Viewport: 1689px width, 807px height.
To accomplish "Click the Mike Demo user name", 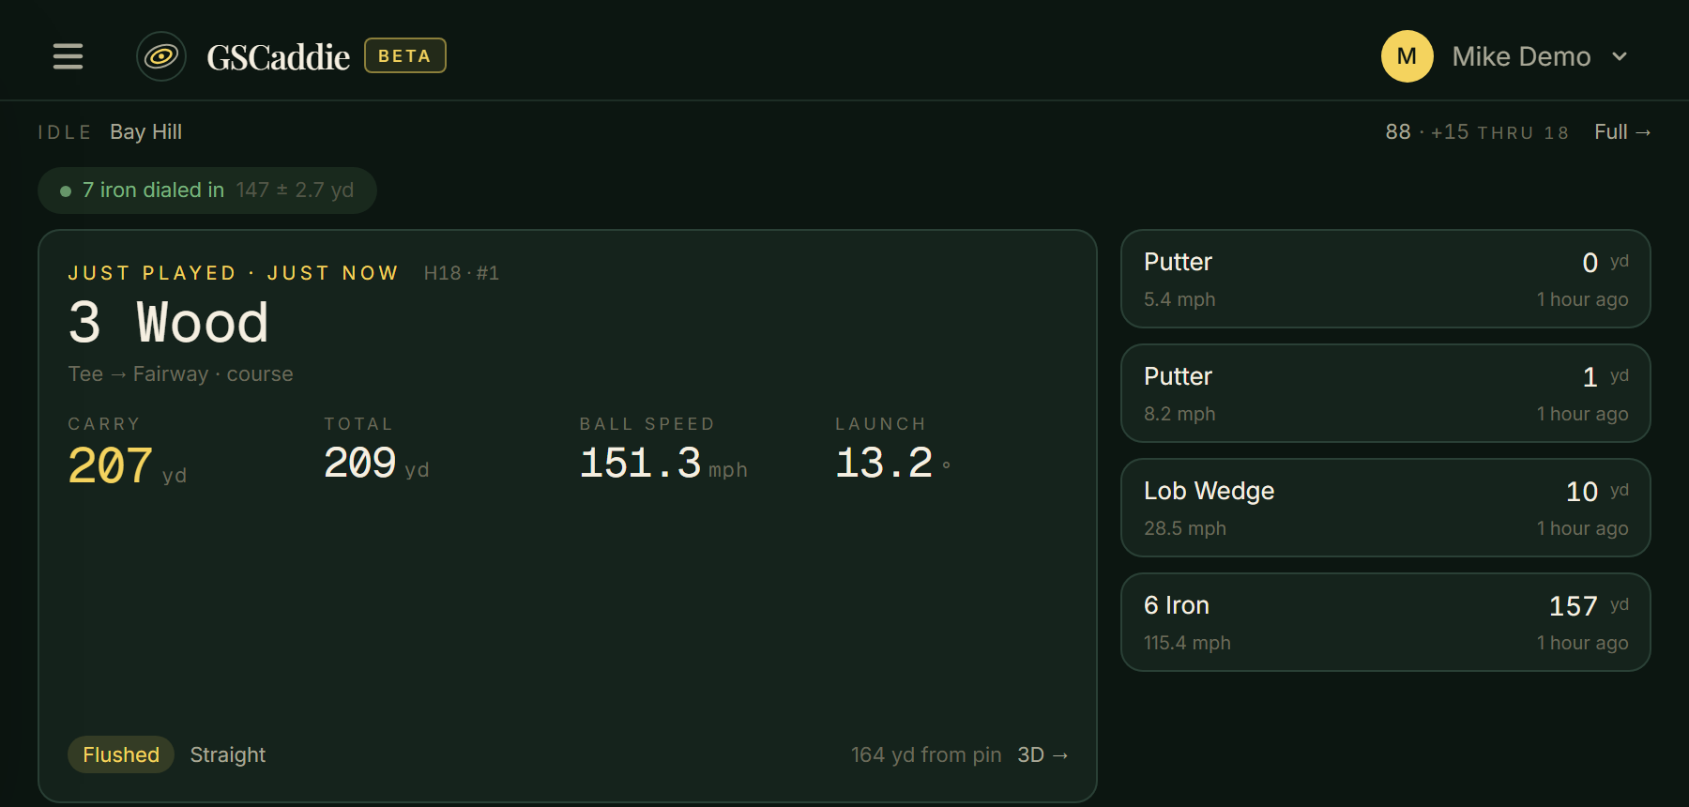I will (1521, 56).
